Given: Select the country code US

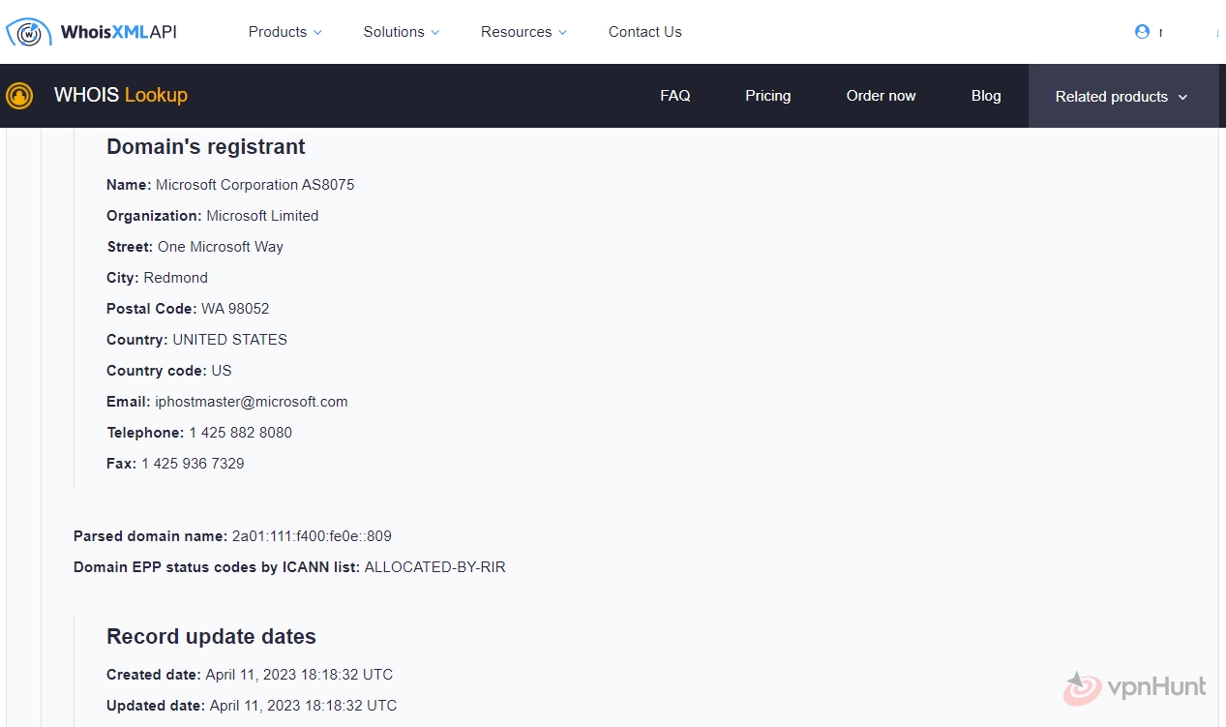Looking at the screenshot, I should point(222,371).
